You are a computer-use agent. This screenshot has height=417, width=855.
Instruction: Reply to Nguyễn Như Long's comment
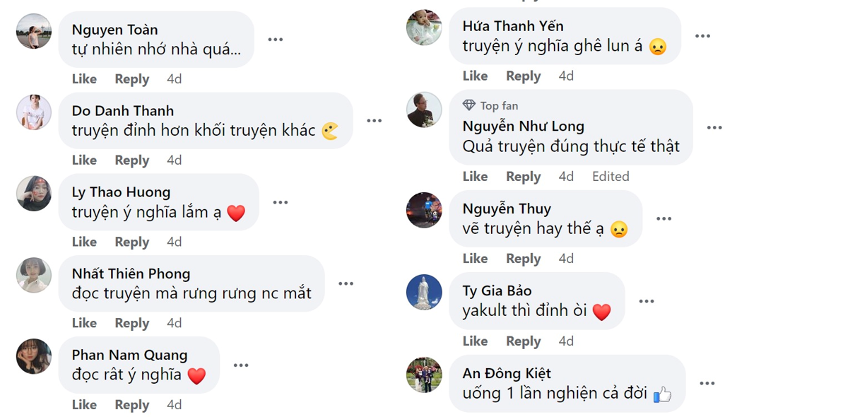point(523,177)
